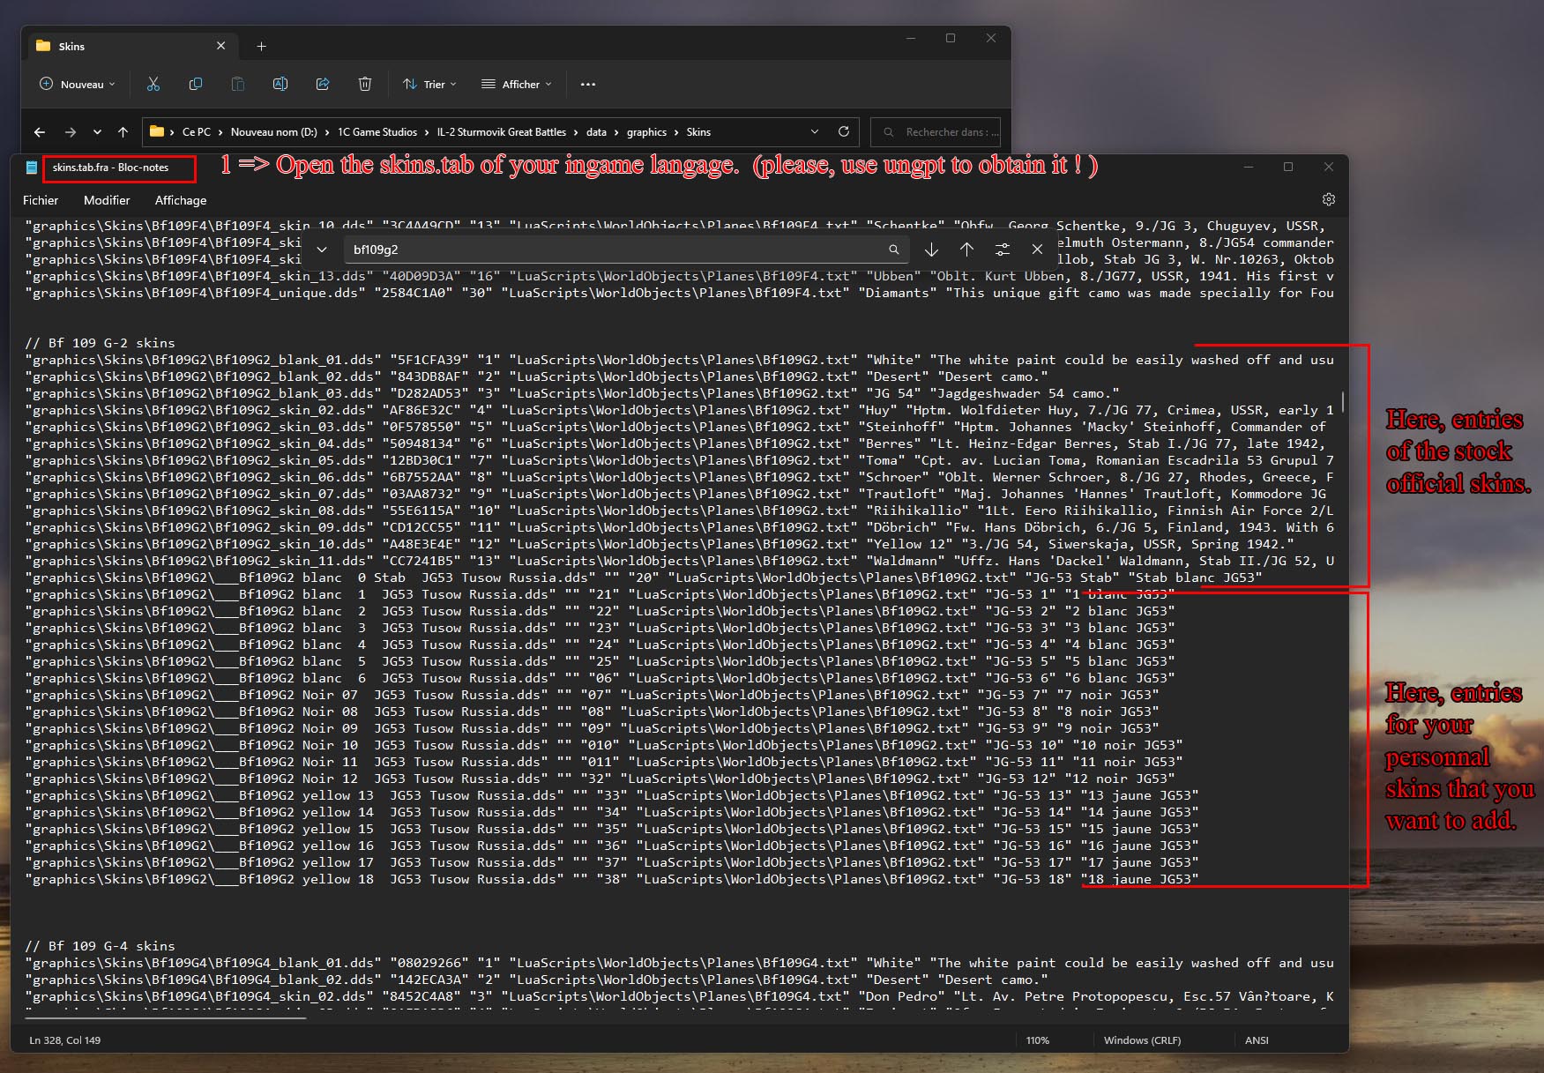
Task: Click 'ANSI' encoding in status bar
Action: tap(1257, 1040)
